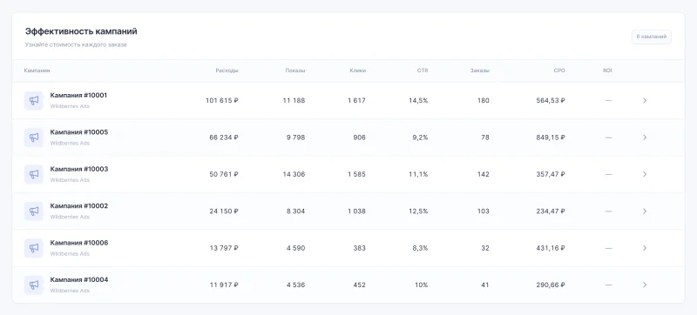697x315 pixels.
Task: Select CPO value '849,15 ₽'
Action: coord(551,137)
